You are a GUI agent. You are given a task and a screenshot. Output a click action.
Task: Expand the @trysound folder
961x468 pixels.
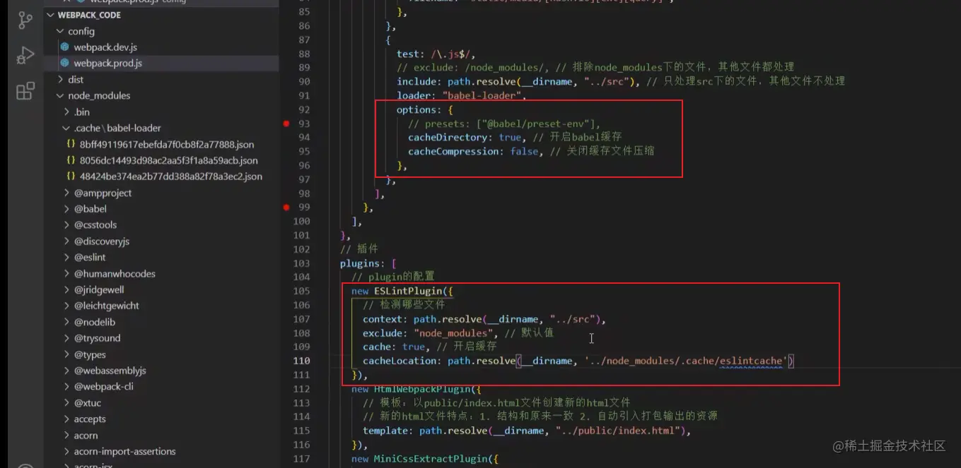[97, 338]
